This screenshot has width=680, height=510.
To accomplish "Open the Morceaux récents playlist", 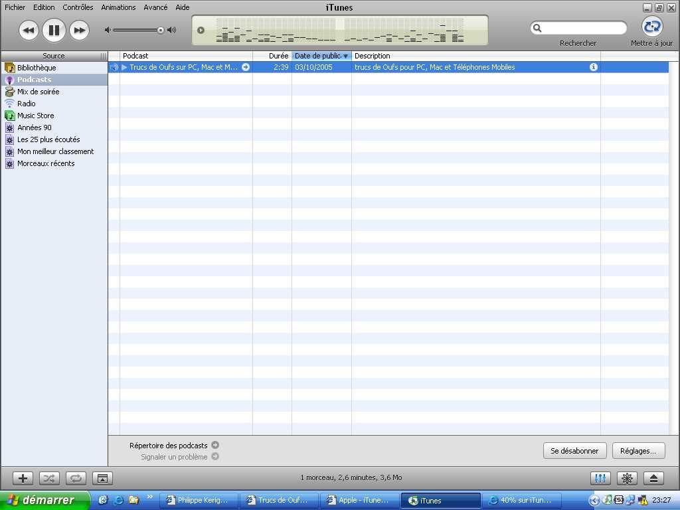I will (x=54, y=163).
